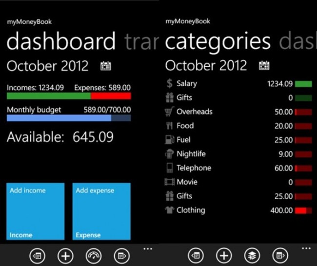Open calendar picker on categories screen

(264, 66)
